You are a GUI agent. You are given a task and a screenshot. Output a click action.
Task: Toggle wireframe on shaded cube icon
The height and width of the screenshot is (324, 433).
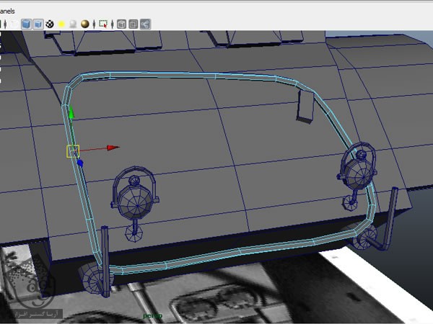pyautogui.click(x=38, y=24)
